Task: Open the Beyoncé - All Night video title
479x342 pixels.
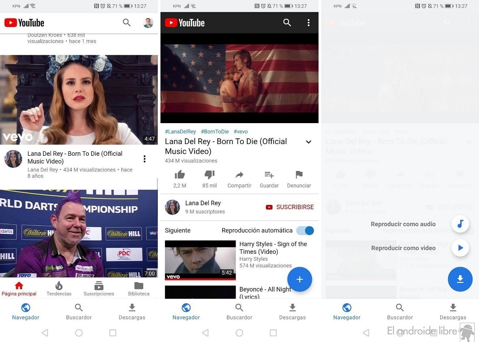Action: point(265,292)
